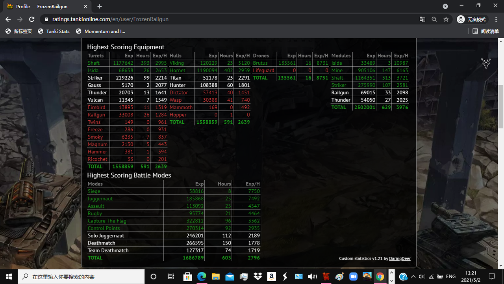The image size is (504, 284).
Task: Open File Explorer from taskbar
Action: point(216,277)
